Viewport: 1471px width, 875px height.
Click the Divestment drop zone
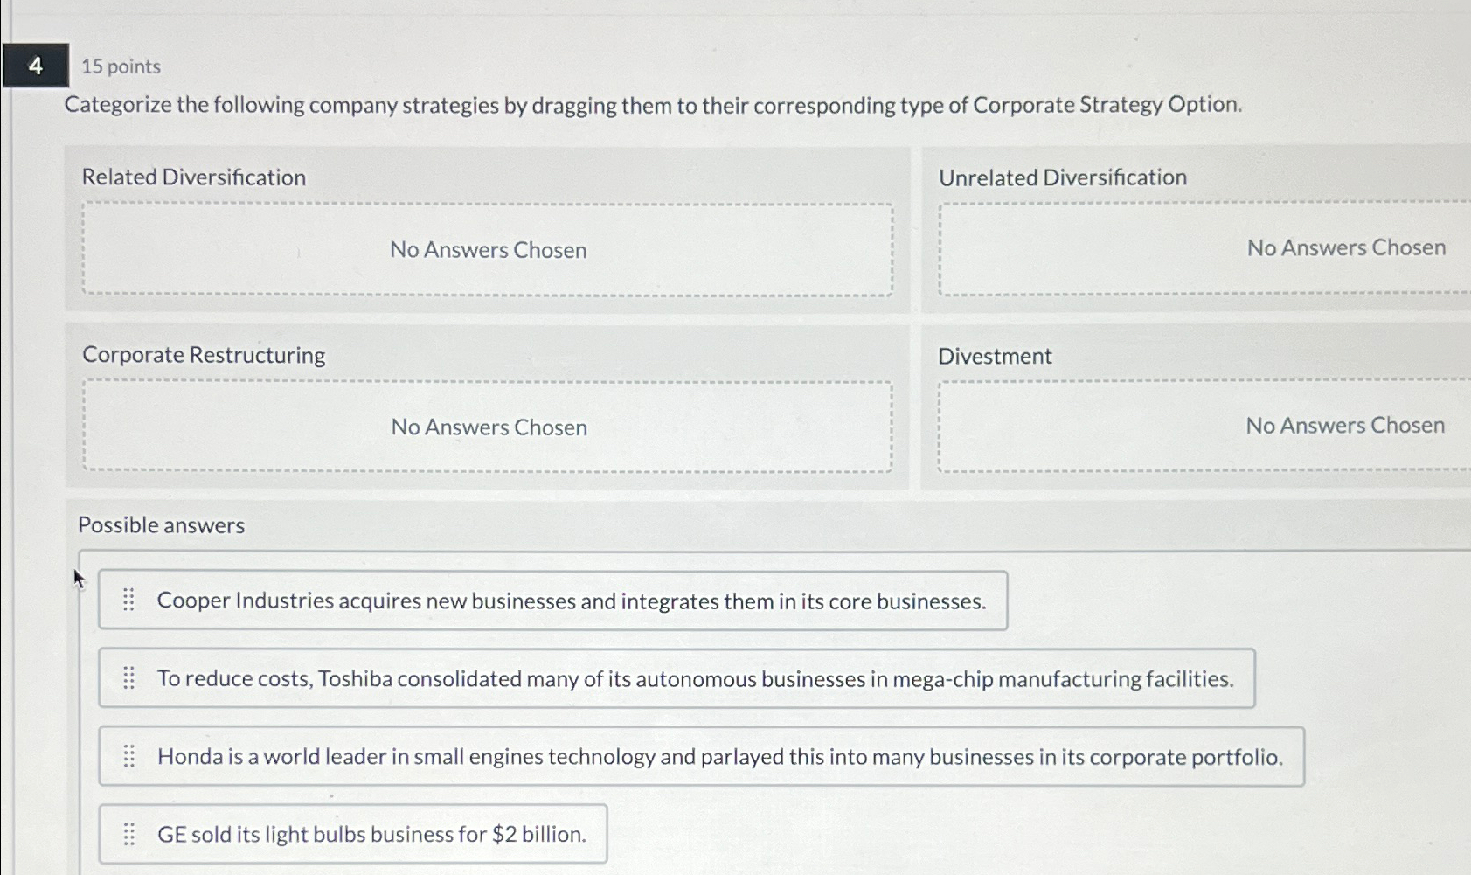pos(1204,426)
